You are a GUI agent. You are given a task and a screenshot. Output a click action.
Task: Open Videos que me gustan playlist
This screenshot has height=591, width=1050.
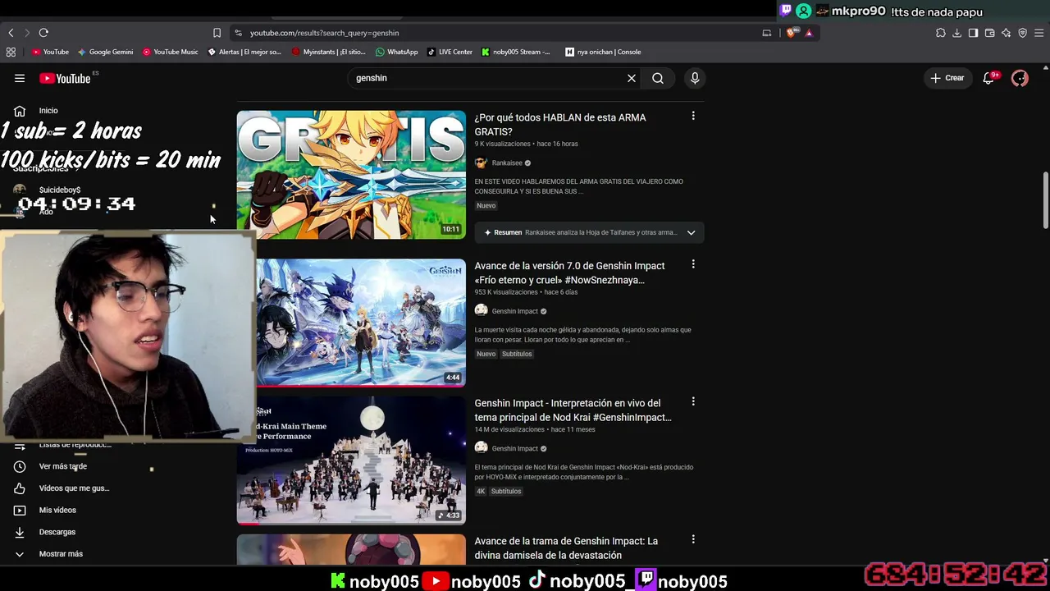point(74,488)
